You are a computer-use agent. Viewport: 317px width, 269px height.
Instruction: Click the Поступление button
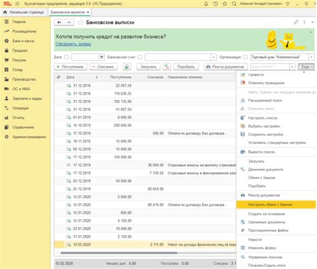70,67
